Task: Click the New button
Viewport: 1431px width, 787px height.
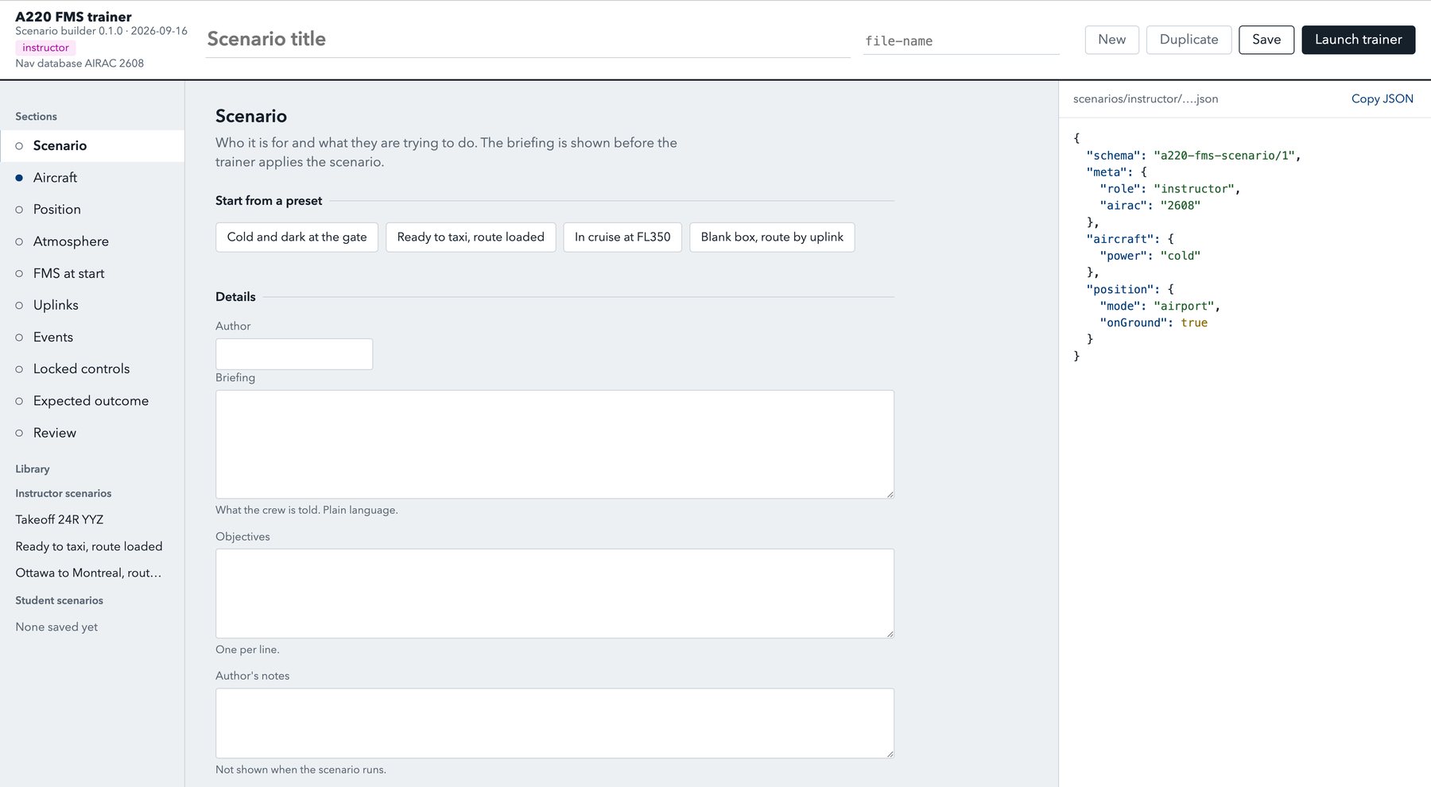Action: tap(1111, 40)
